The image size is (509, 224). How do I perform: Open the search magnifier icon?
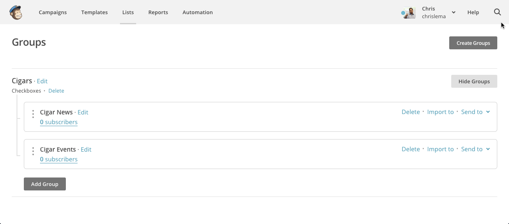coord(497,12)
